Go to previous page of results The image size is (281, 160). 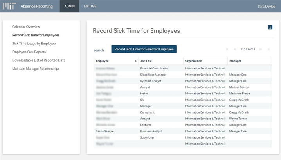click(235, 49)
